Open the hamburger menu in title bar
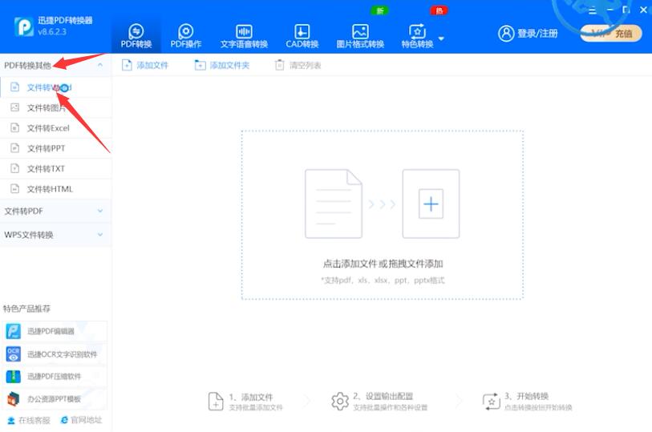 pos(593,10)
